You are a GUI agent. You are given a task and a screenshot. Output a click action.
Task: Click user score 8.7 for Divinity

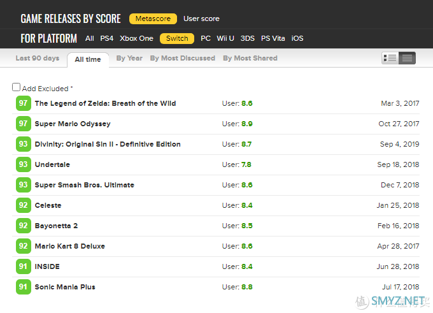point(246,144)
